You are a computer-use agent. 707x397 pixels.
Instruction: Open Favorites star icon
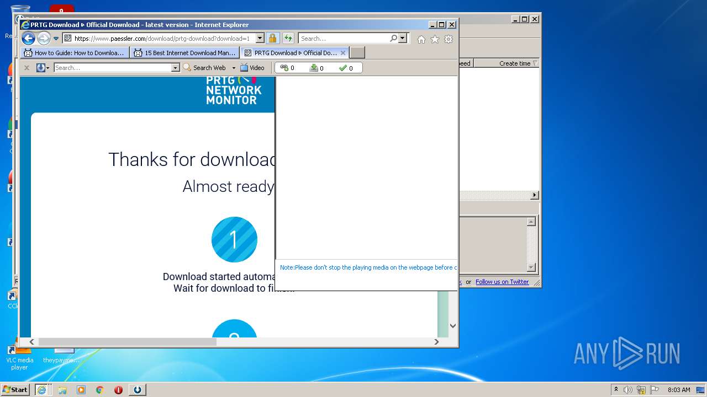click(435, 39)
